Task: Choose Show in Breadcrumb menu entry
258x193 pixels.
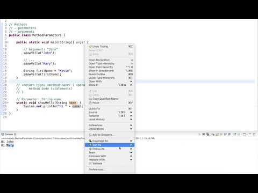Action: tap(110, 71)
